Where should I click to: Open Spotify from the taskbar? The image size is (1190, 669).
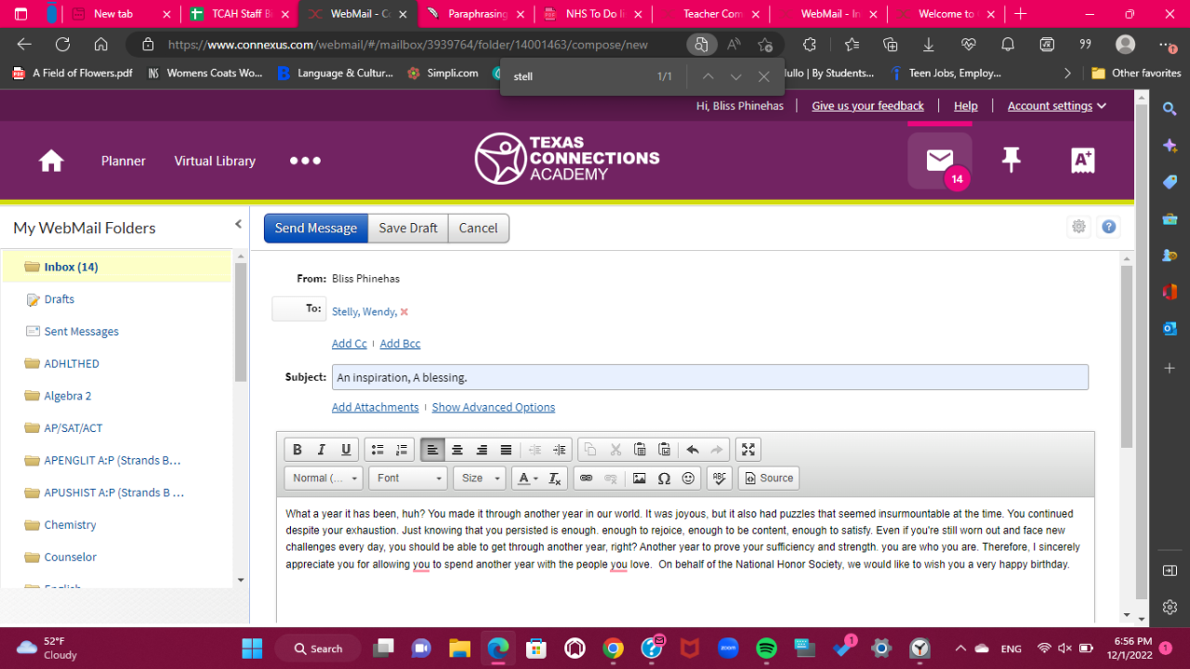point(767,649)
